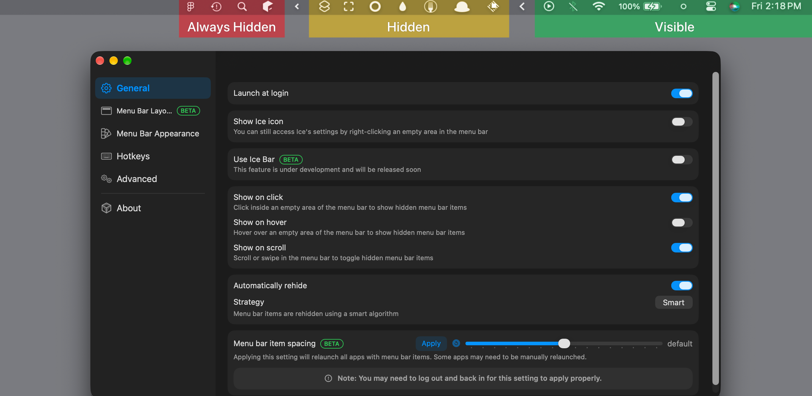
Task: Open Control Center from the menu bar
Action: [711, 6]
